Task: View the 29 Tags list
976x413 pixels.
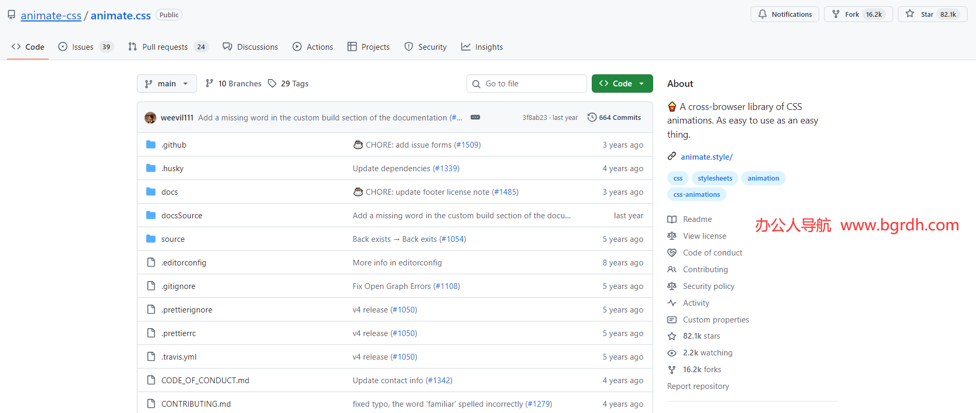Action: [288, 84]
